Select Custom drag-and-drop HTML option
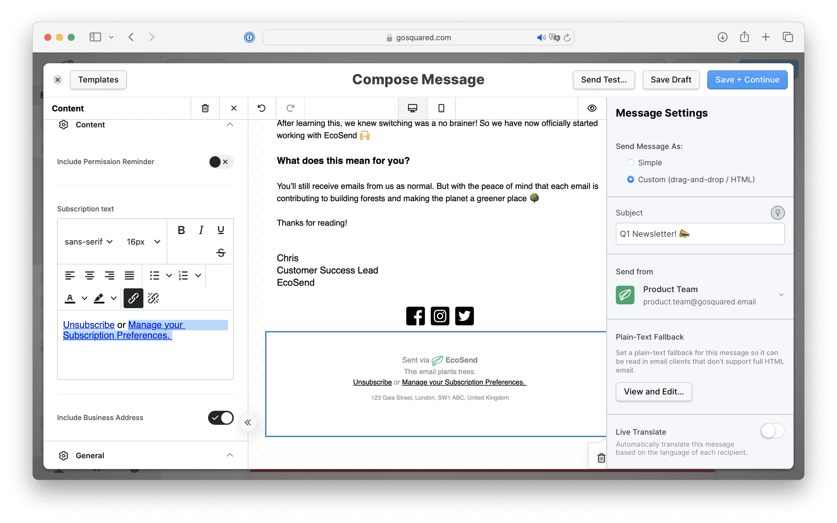The width and height of the screenshot is (837, 523). 631,180
